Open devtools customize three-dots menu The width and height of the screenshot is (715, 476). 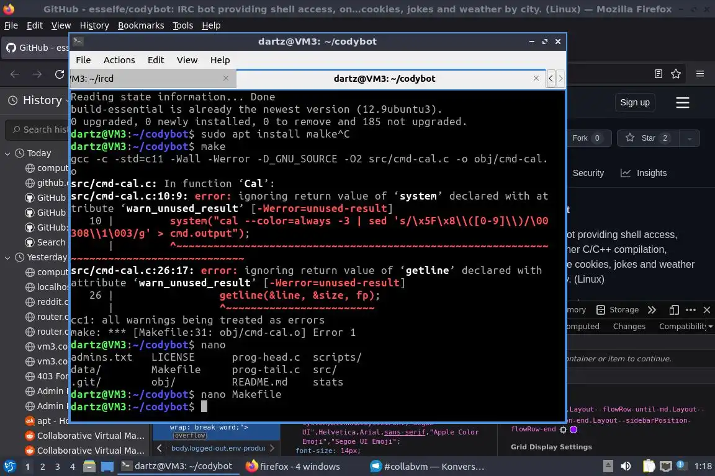tap(691, 310)
